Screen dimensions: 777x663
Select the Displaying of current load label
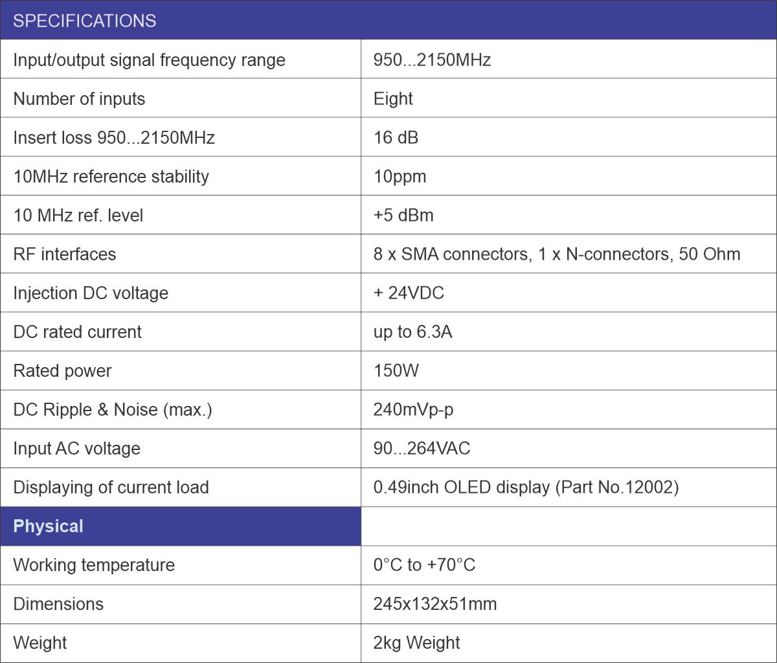pos(111,488)
